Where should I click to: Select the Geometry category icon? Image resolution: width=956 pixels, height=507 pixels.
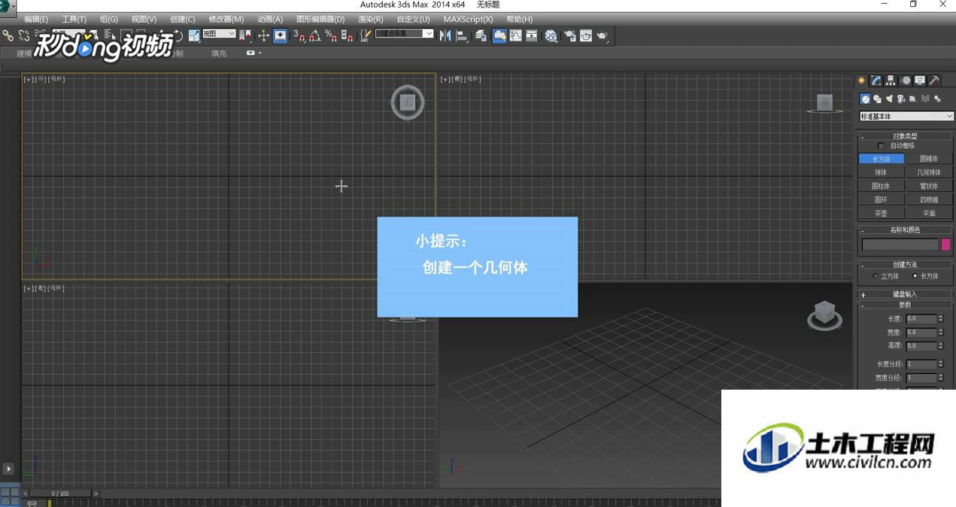(865, 99)
